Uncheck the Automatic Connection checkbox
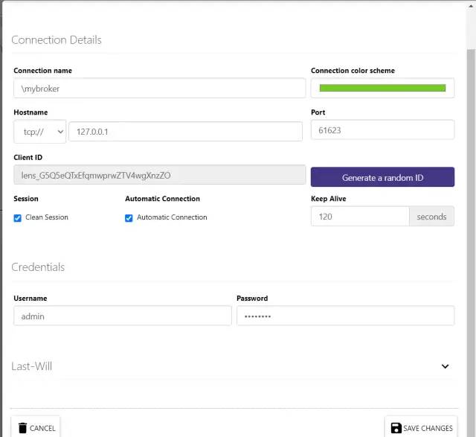The image size is (476, 437). [129, 218]
